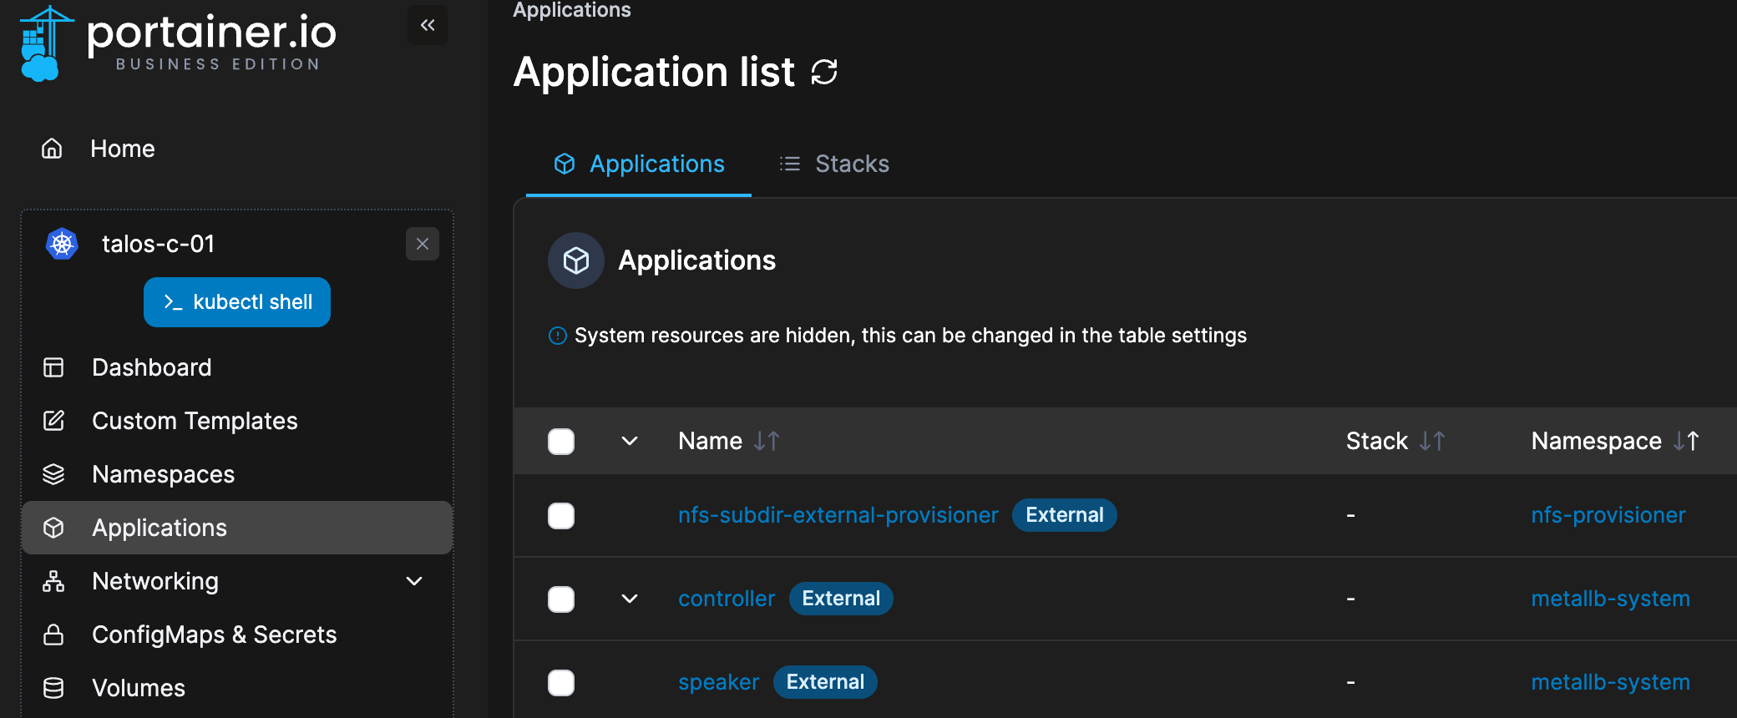Click the External badge next to nfs-subdir-external-provisioner
The height and width of the screenshot is (718, 1737).
(1065, 515)
